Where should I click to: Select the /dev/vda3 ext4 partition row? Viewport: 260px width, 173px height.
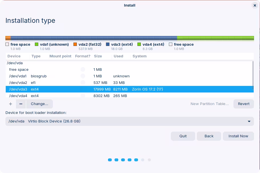129,89
